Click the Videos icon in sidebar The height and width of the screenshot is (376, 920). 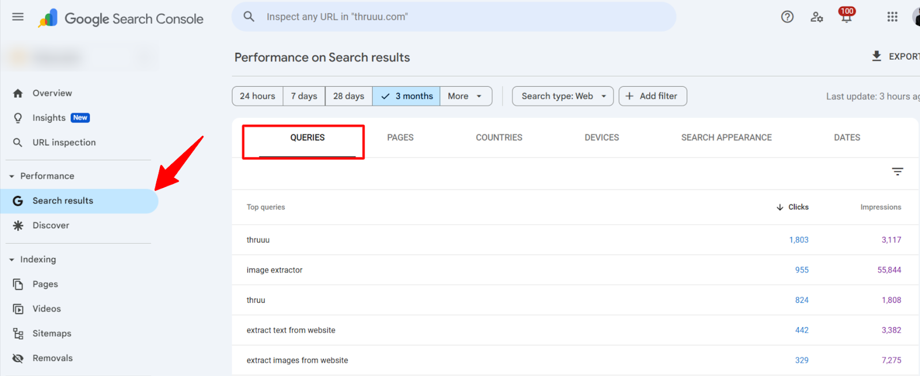18,309
